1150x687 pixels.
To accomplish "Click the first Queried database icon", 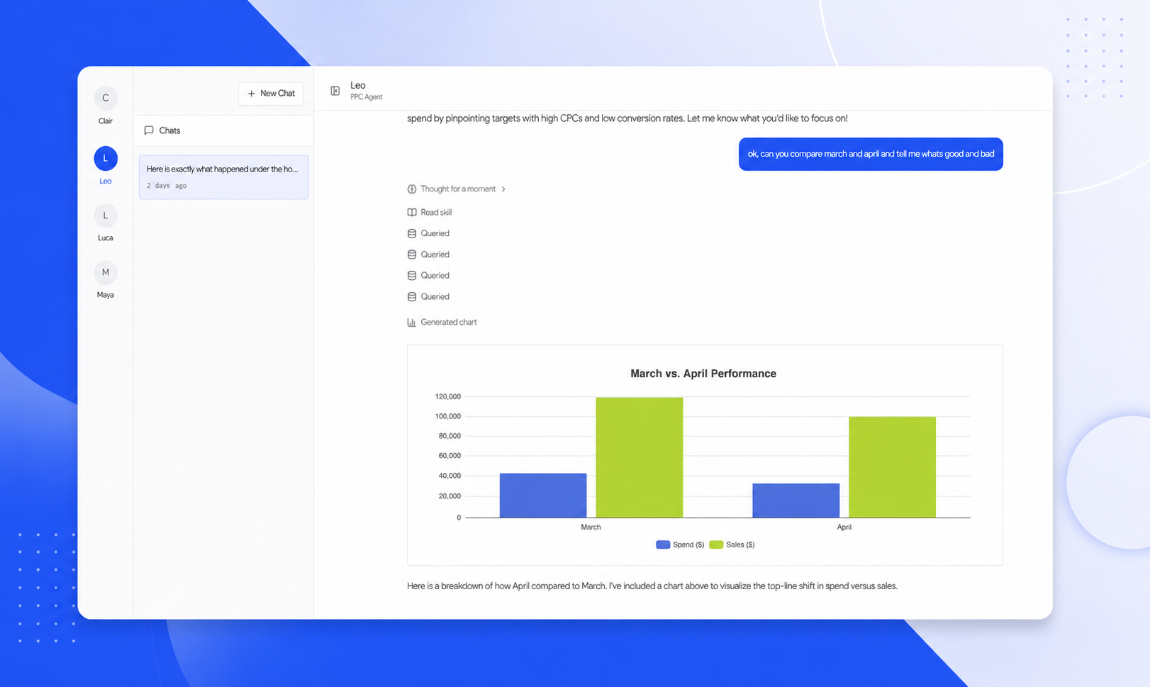I will [x=412, y=233].
